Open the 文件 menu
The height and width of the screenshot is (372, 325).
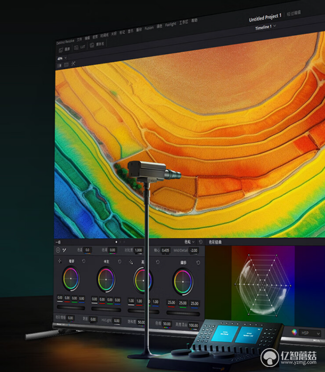pyautogui.click(x=79, y=39)
